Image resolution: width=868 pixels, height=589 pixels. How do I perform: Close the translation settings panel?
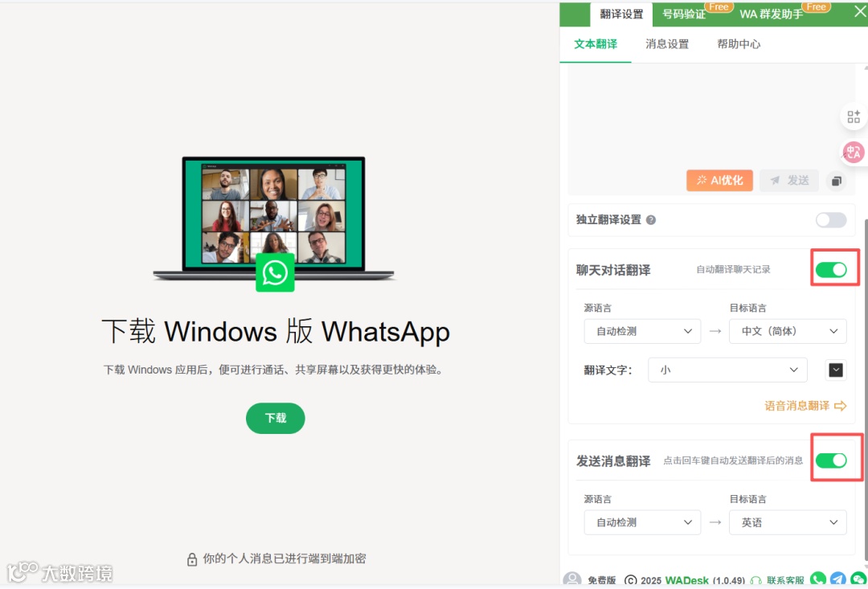[x=860, y=11]
